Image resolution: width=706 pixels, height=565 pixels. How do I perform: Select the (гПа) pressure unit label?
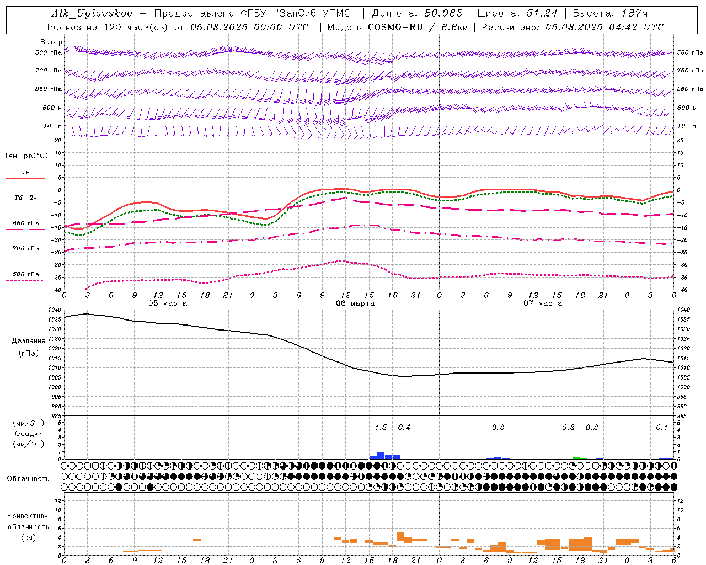point(29,353)
